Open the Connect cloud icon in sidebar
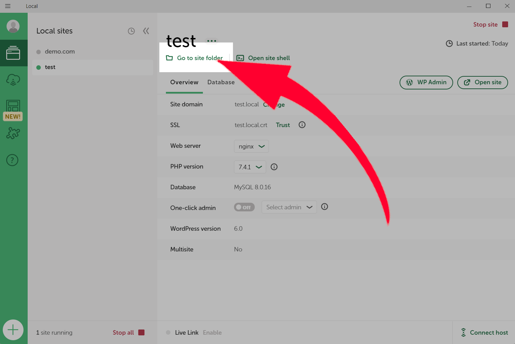This screenshot has height=344, width=515. (x=13, y=79)
